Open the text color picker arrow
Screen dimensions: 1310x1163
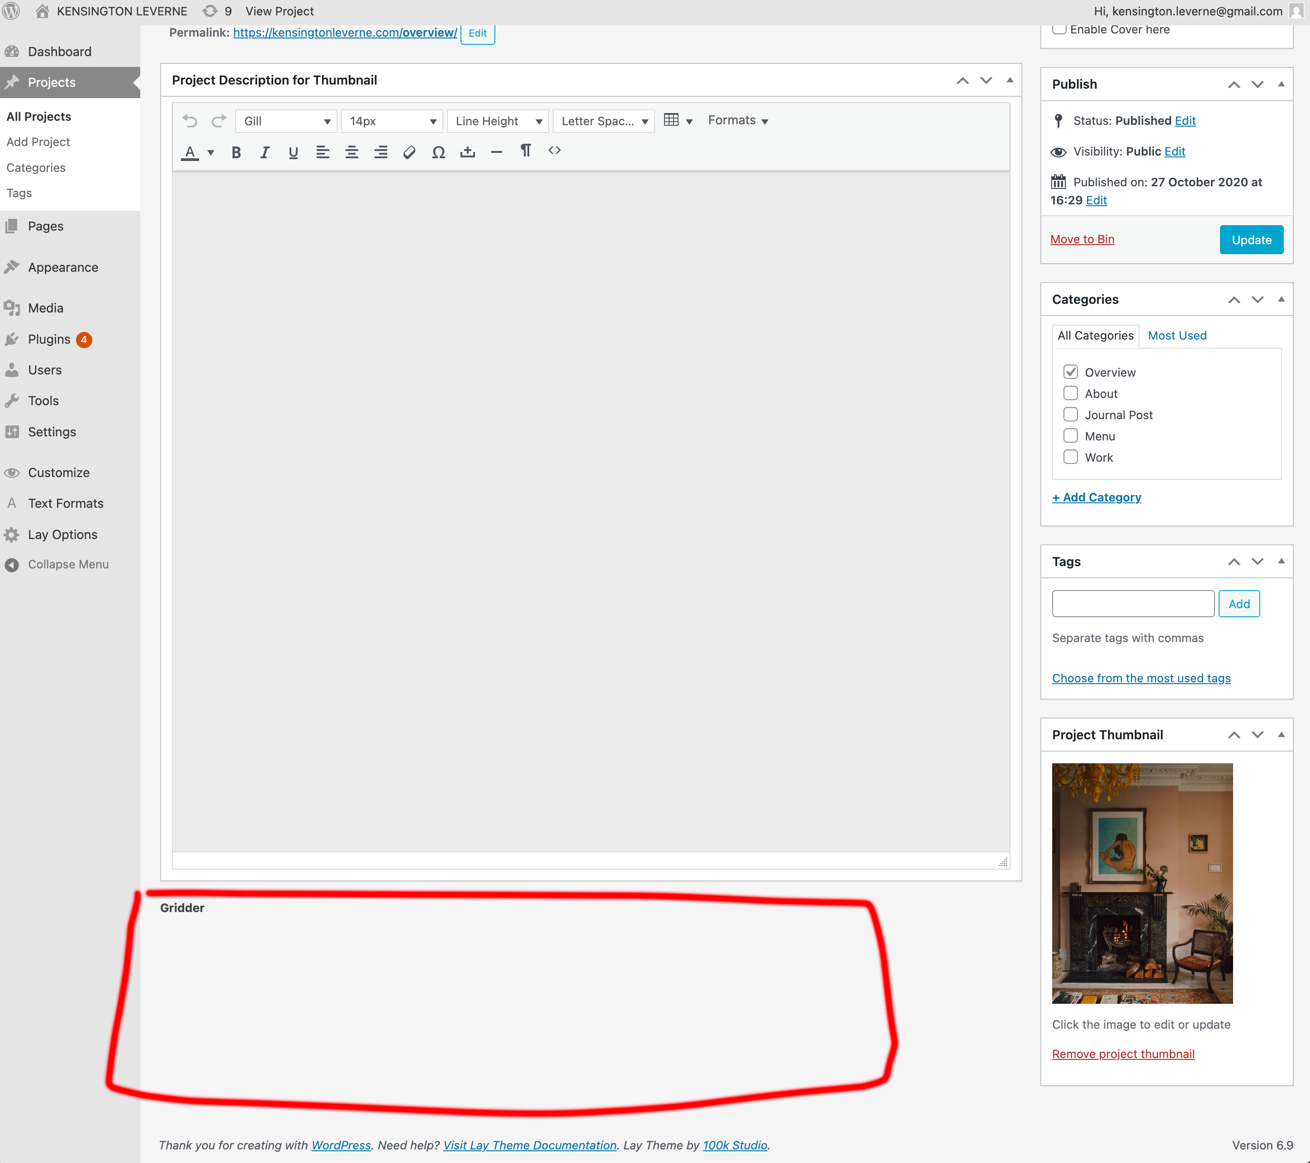211,152
